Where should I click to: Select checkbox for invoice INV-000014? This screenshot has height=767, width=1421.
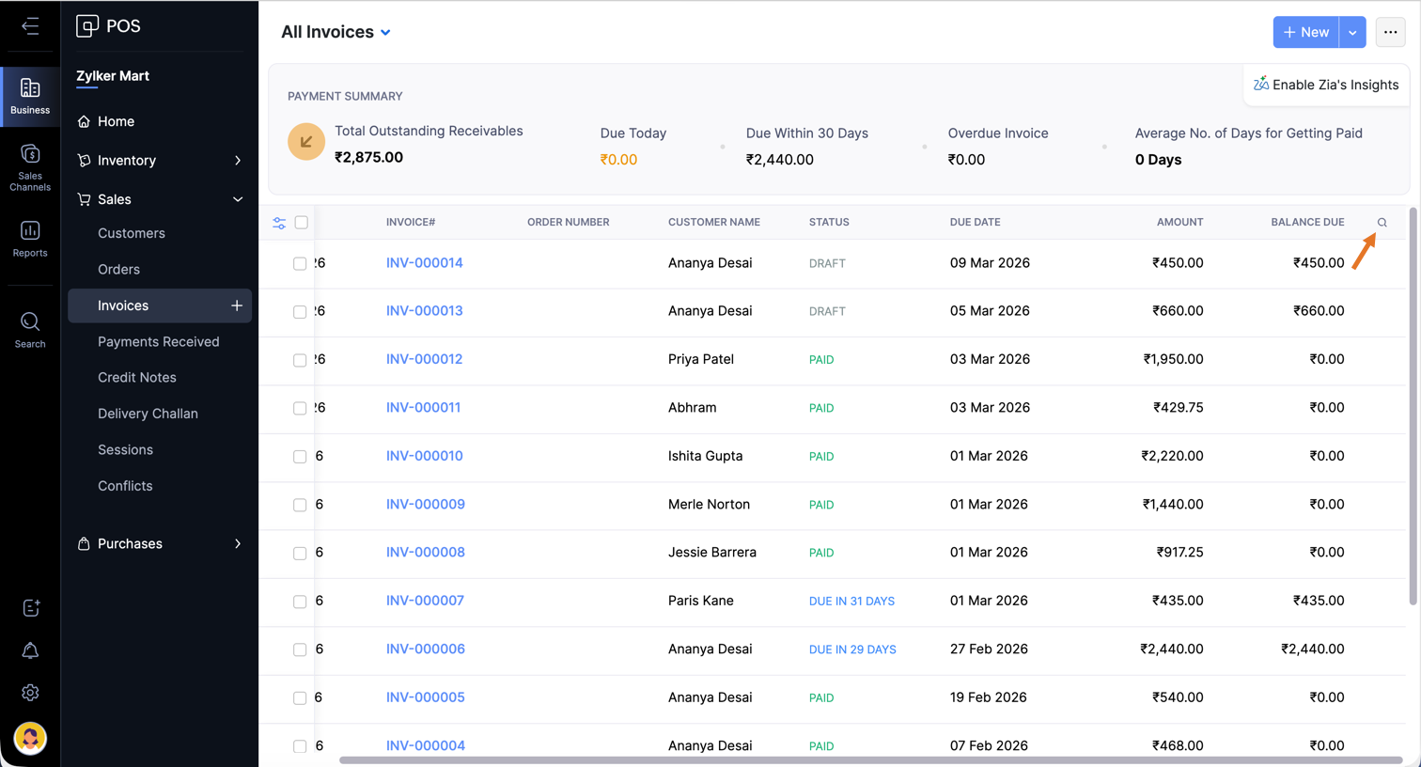pos(300,264)
